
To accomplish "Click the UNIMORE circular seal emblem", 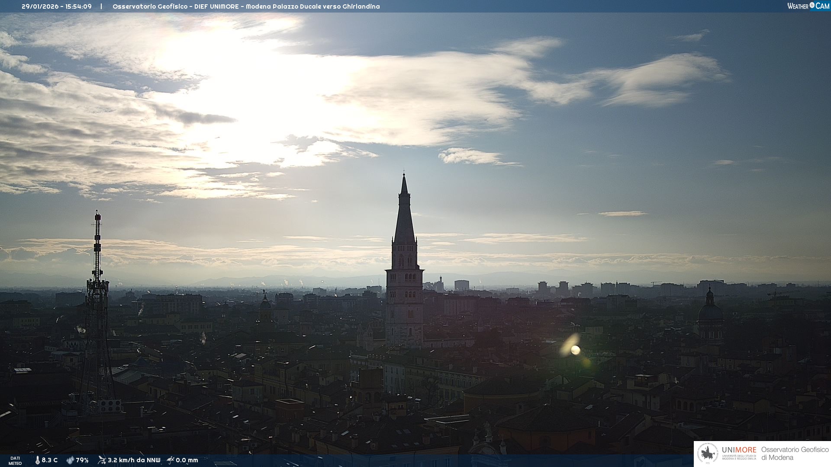I will 708,454.
